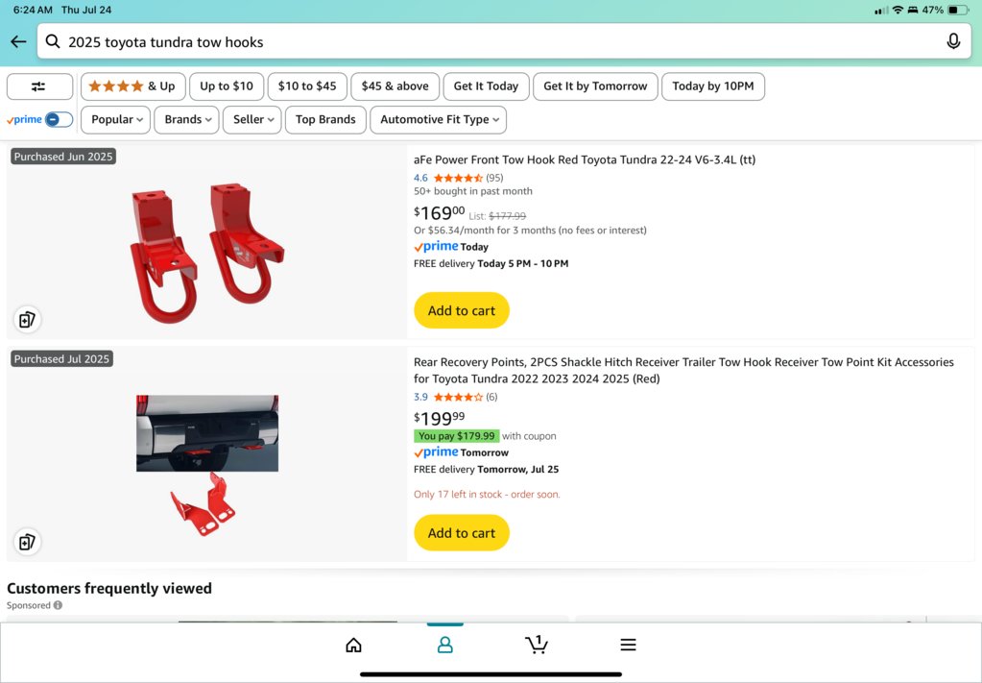
Task: Select the Get It by Tomorrow filter
Action: click(595, 86)
